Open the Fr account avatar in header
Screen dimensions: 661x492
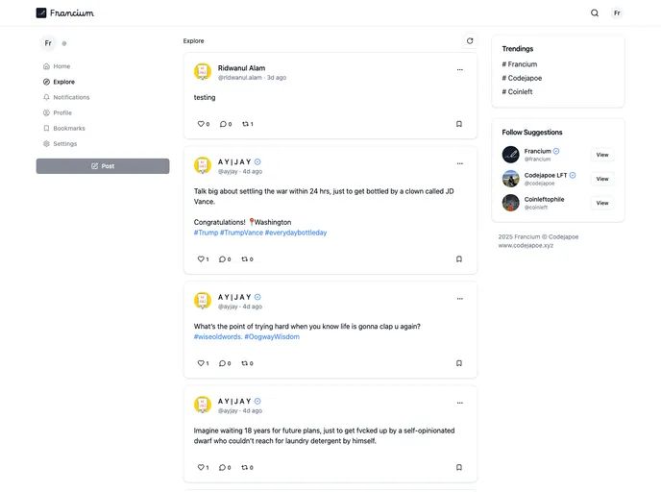617,13
